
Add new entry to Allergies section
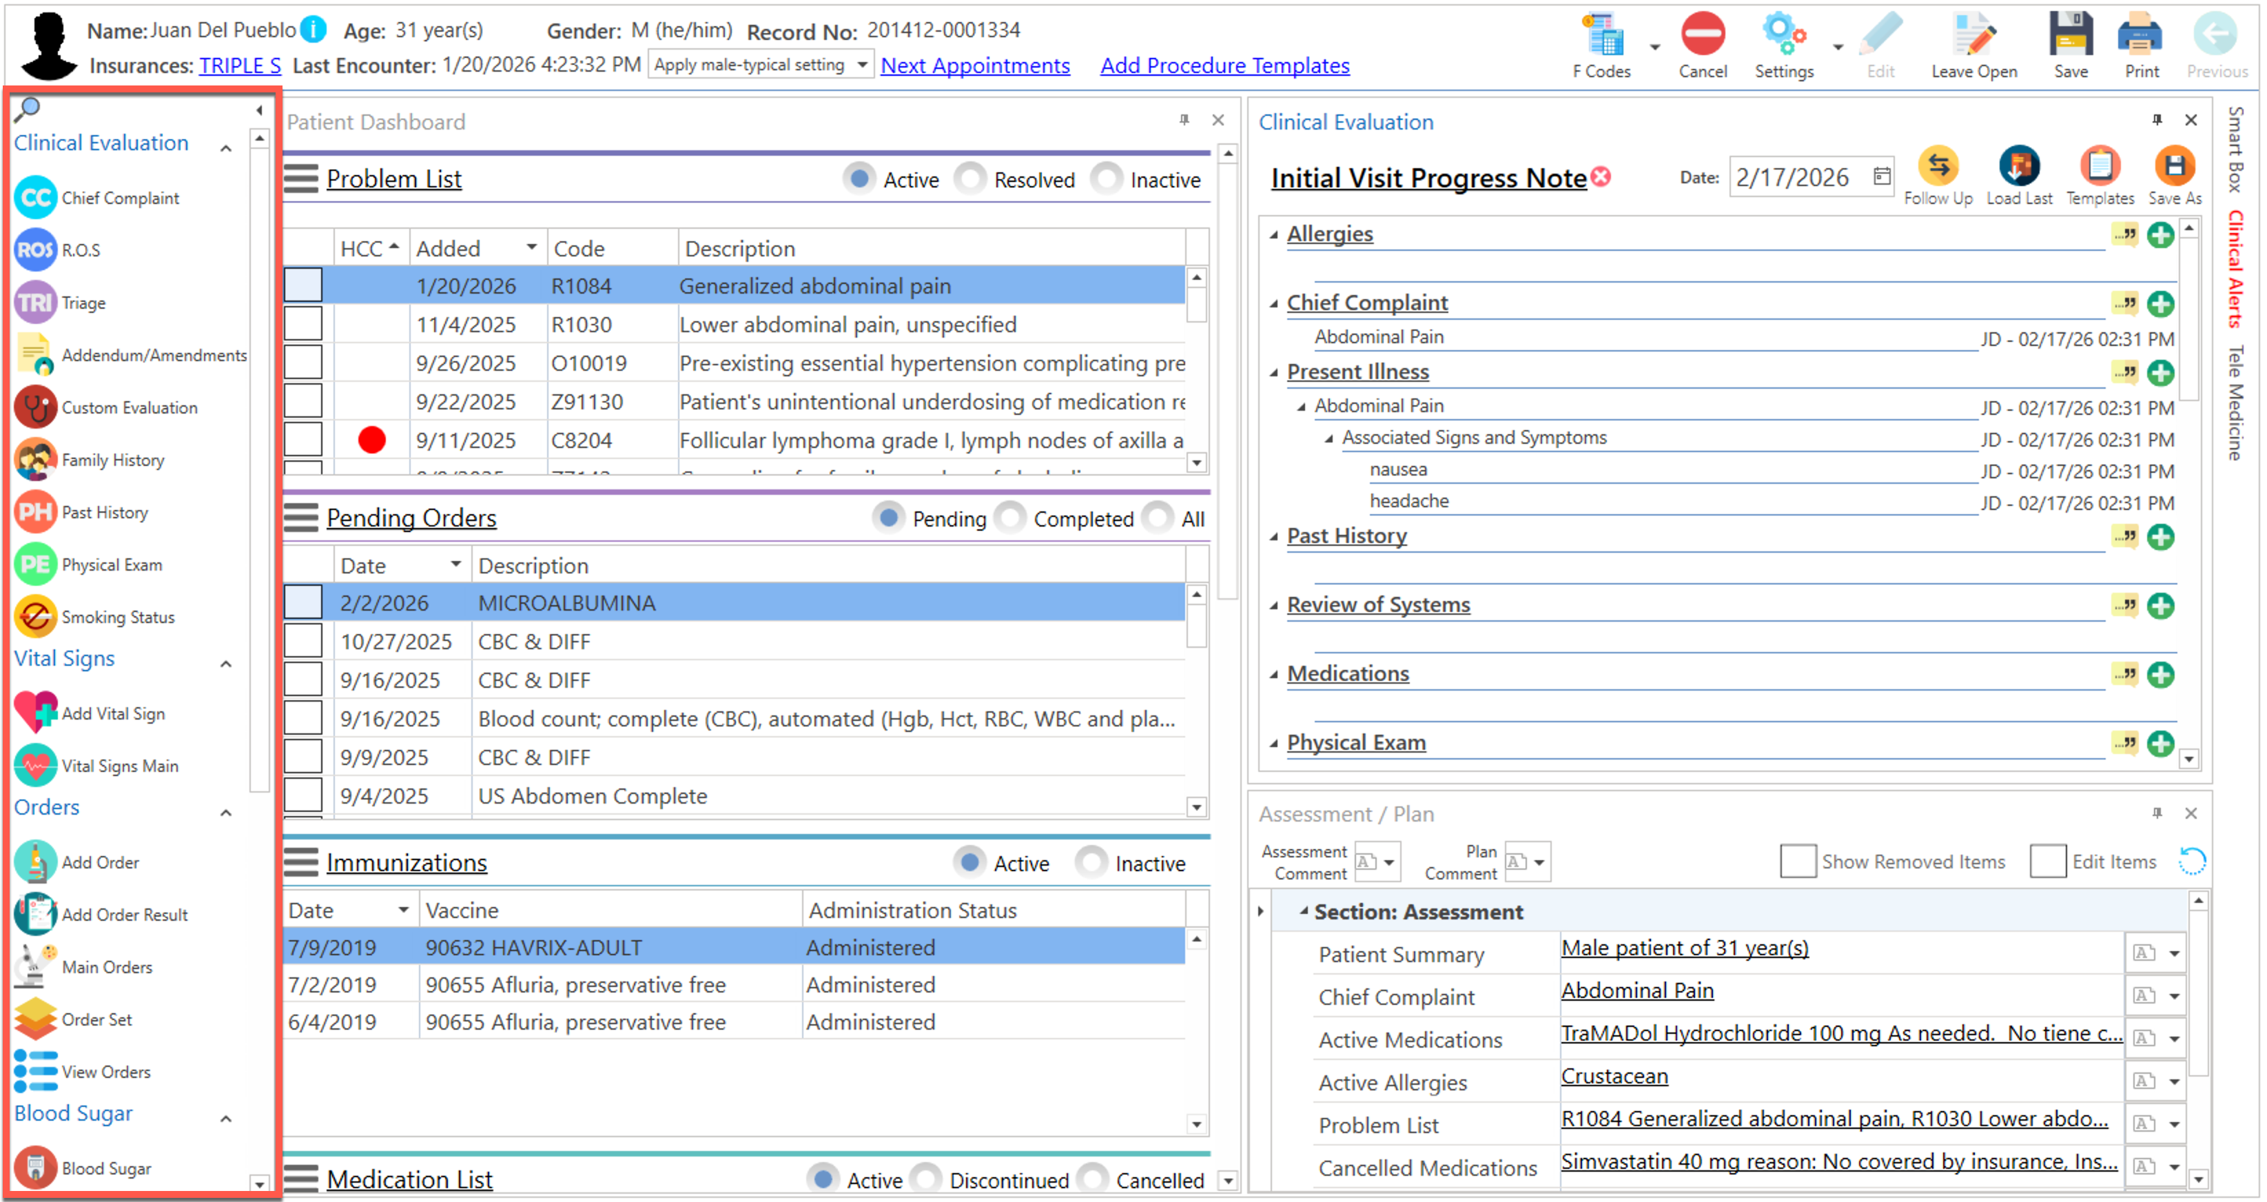point(2160,235)
